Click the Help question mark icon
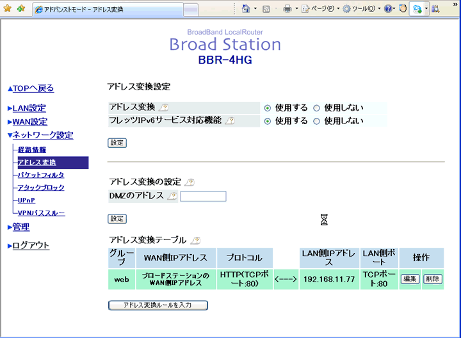 pyautogui.click(x=388, y=9)
